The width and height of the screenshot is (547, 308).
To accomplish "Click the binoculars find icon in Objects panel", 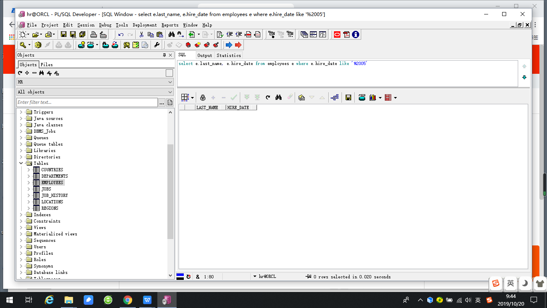I will point(42,73).
